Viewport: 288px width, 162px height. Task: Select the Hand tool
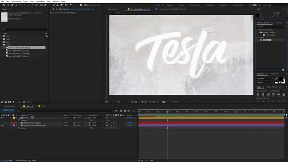(x=12, y=5)
